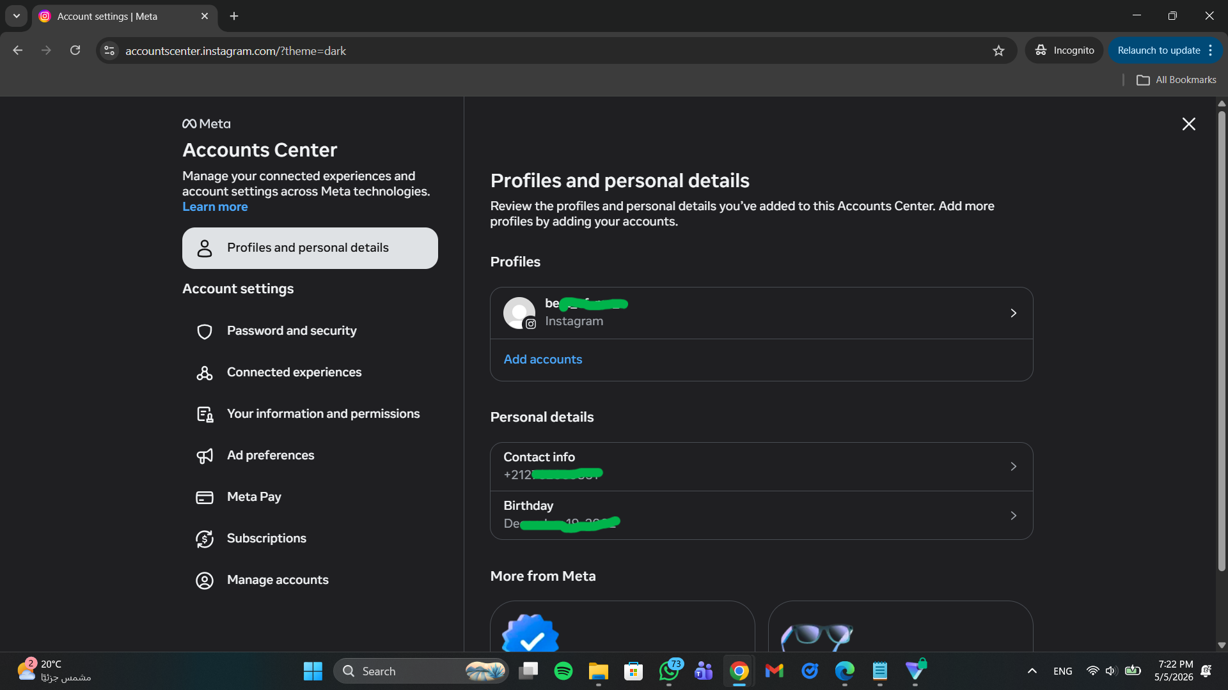Go to Connected experiences
Image resolution: width=1228 pixels, height=690 pixels.
click(310, 372)
